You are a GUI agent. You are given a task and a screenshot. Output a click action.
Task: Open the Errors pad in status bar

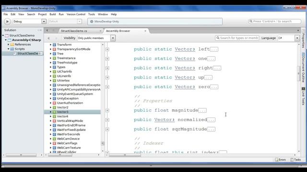pos(280,160)
